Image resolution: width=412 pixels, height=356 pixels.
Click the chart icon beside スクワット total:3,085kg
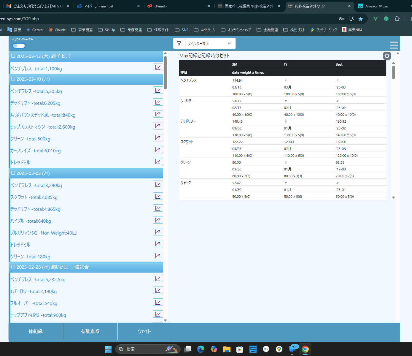[158, 196]
